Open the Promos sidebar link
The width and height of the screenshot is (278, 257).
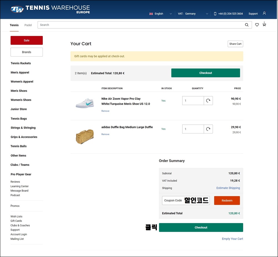pos(15,206)
